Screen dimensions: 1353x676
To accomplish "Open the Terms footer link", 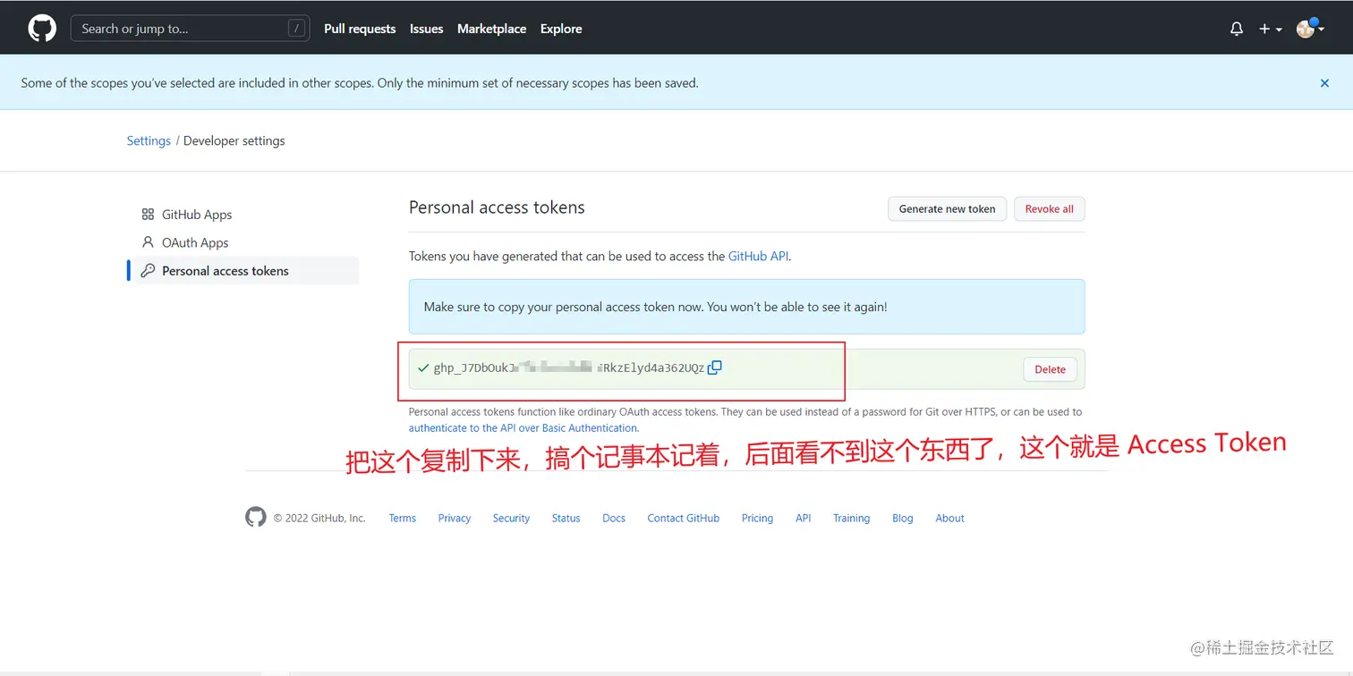I will click(403, 518).
